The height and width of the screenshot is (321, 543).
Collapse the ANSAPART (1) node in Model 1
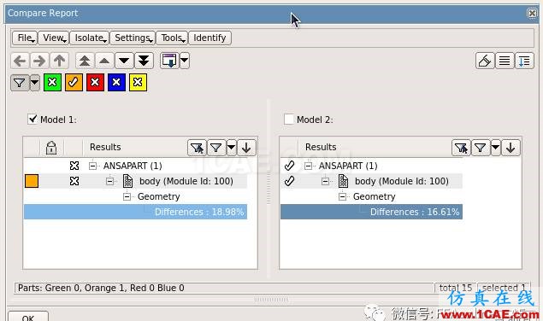(92, 166)
